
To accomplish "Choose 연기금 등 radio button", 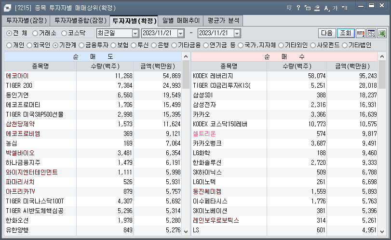I will click(x=206, y=45).
